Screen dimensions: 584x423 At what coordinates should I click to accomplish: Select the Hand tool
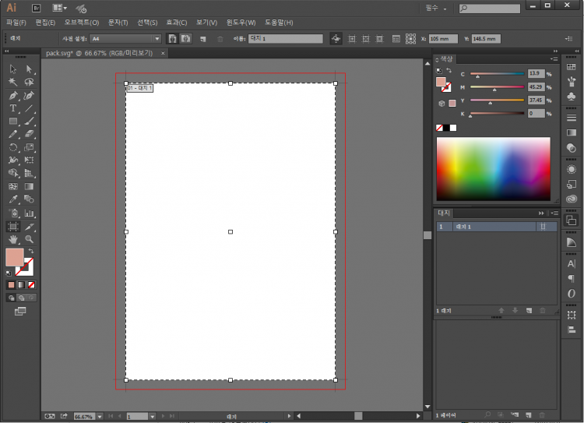pyautogui.click(x=13, y=239)
